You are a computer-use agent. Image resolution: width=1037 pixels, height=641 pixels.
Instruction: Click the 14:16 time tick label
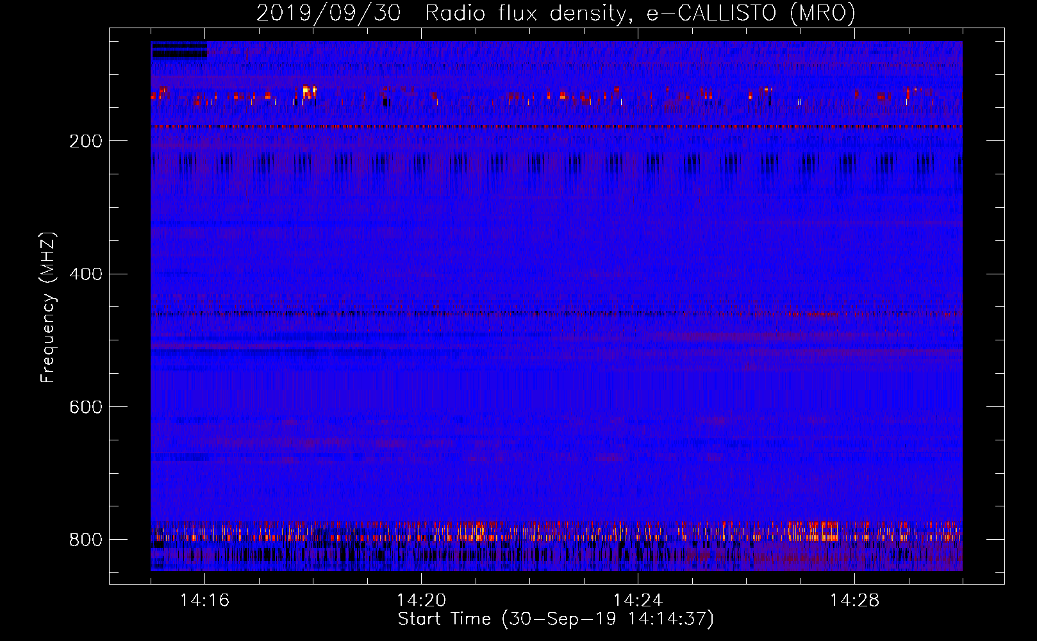point(204,600)
